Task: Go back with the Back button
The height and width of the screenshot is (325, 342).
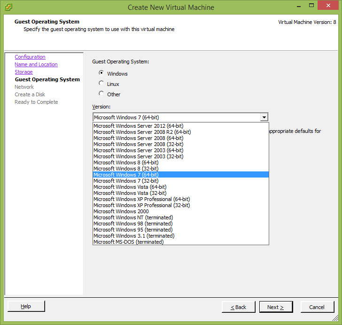Action: (x=238, y=307)
